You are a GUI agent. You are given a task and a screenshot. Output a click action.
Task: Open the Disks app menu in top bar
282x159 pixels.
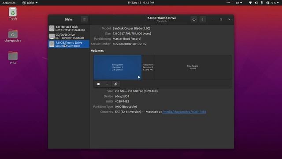point(30,3)
